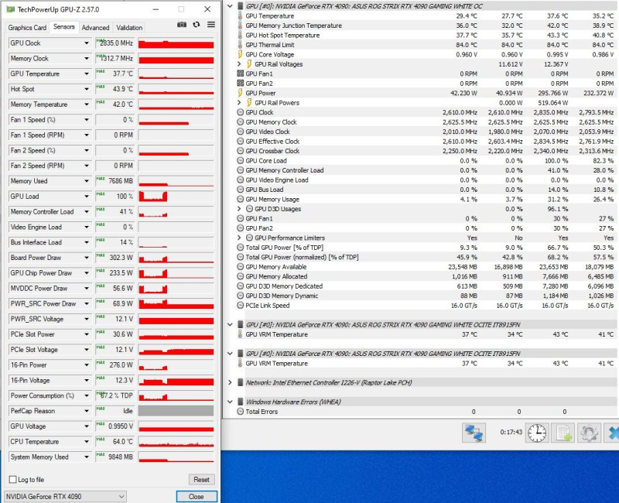
Task: Click the HWiNFO blue X close icon
Action: 612,433
